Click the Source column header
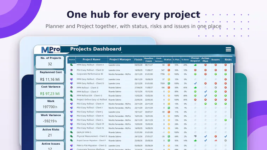This screenshot has width=267, height=150. click(x=72, y=59)
